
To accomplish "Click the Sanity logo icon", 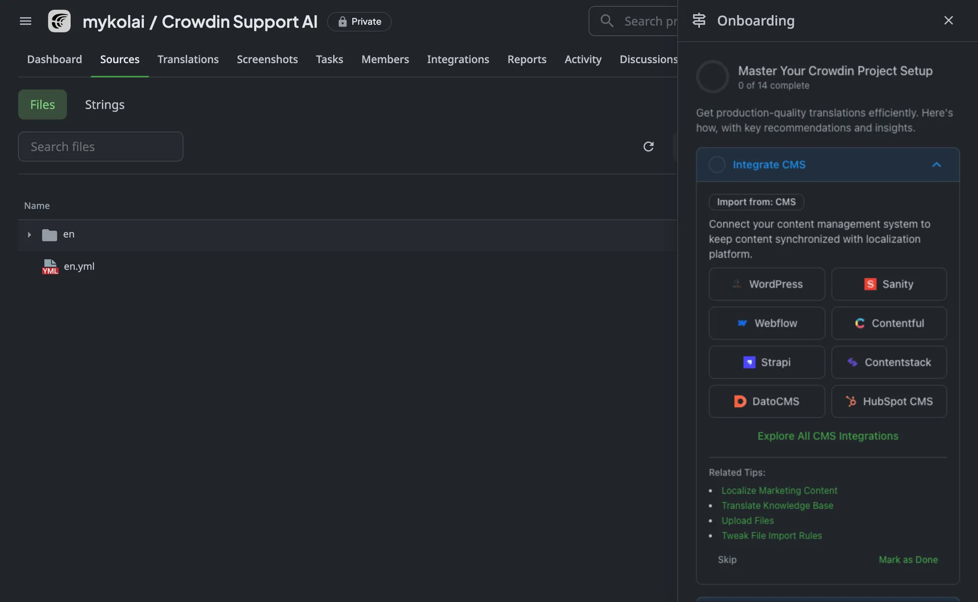I will pos(870,284).
